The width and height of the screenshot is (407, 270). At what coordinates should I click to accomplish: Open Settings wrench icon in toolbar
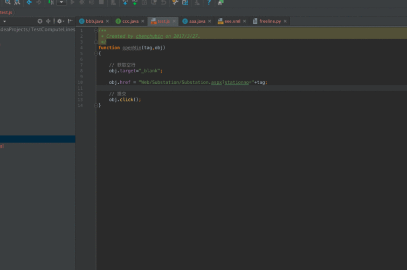175,3
